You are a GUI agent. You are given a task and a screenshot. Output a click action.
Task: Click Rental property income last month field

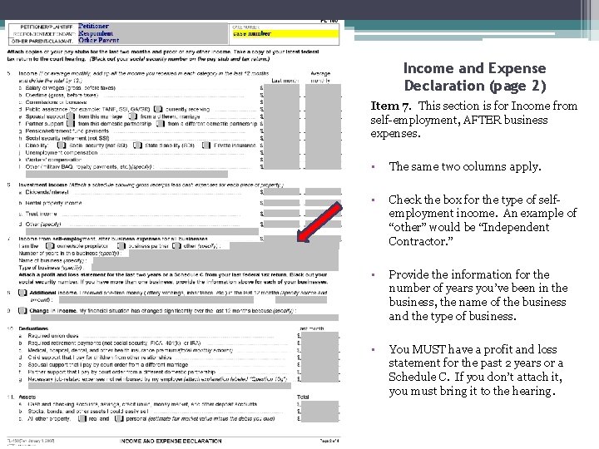[281, 203]
